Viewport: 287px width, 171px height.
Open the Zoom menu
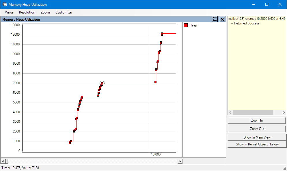[x=45, y=12]
